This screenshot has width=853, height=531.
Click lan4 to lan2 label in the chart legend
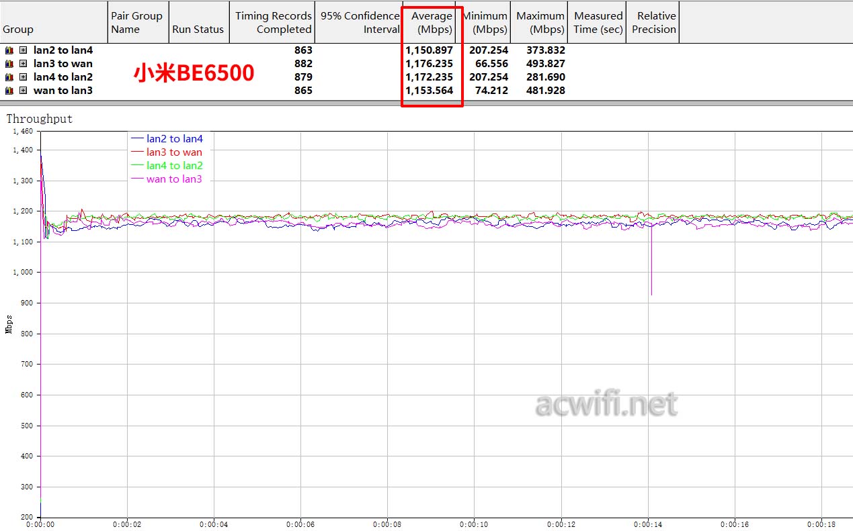point(175,166)
